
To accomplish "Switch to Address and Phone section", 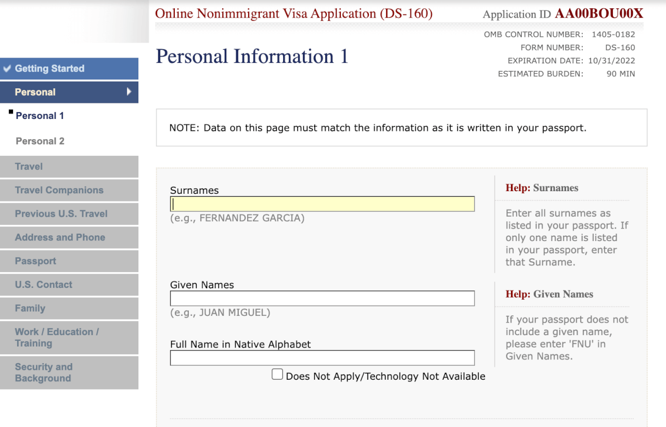I will coord(60,237).
